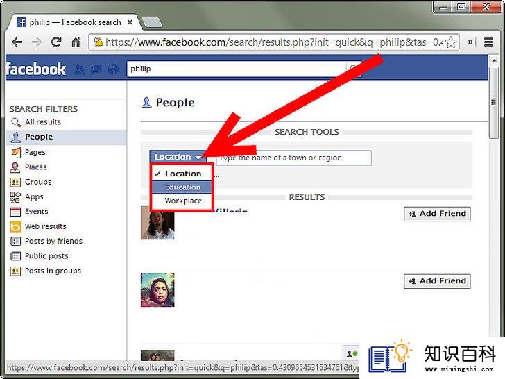Click the URL address bar
505x379 pixels.
coord(274,42)
